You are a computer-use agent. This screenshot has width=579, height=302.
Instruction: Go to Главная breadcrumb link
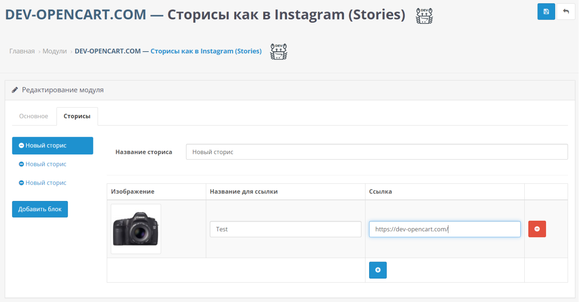click(22, 51)
